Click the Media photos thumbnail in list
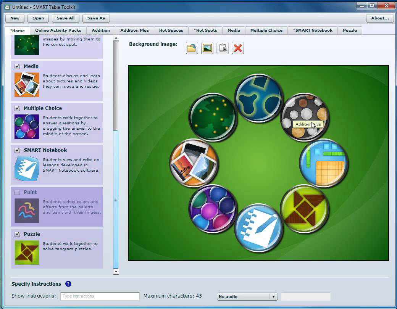This screenshot has height=309, width=397. point(27,85)
